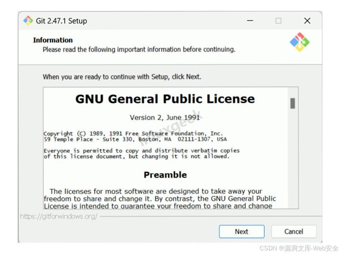Click 'freedom to share and change it' line
The image size is (340, 254).
pos(160,199)
